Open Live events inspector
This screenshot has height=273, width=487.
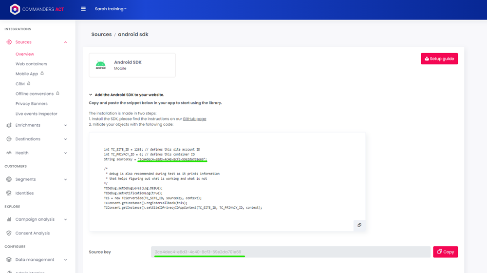37,114
